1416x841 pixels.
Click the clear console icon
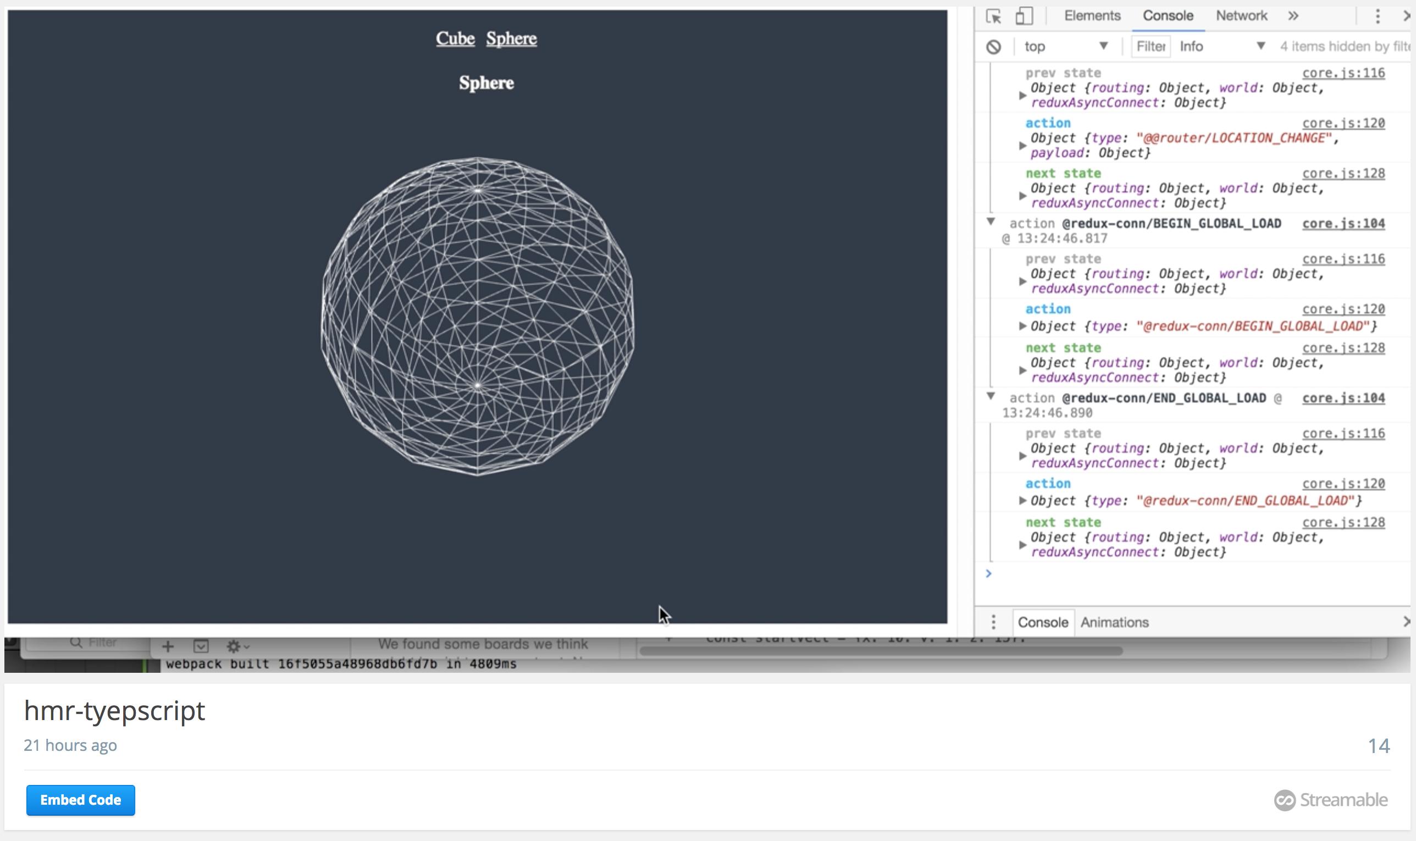[993, 47]
